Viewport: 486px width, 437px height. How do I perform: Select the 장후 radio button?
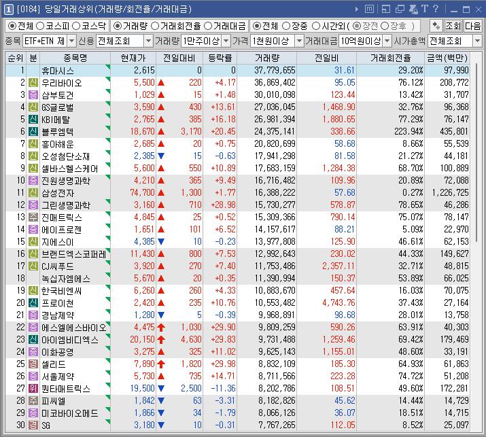(x=385, y=26)
